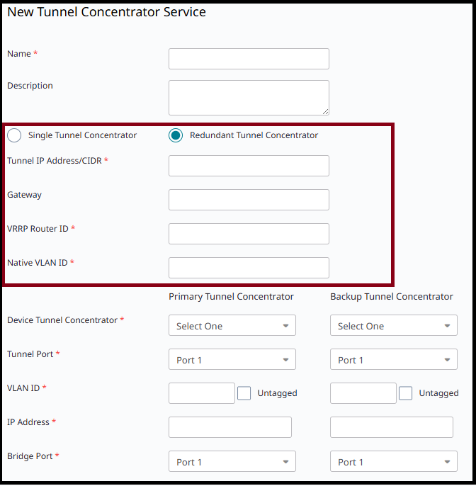Click the Native VLAN ID field
Screen dimensions: 476x486
click(x=249, y=268)
